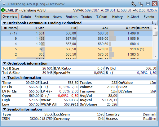Image resolution: width=159 pixels, height=127 pixels.
Task: Click ask price 569,00
Action: click(x=103, y=39)
